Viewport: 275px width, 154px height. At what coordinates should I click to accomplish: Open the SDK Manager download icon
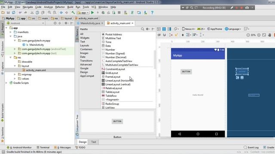click(x=145, y=12)
